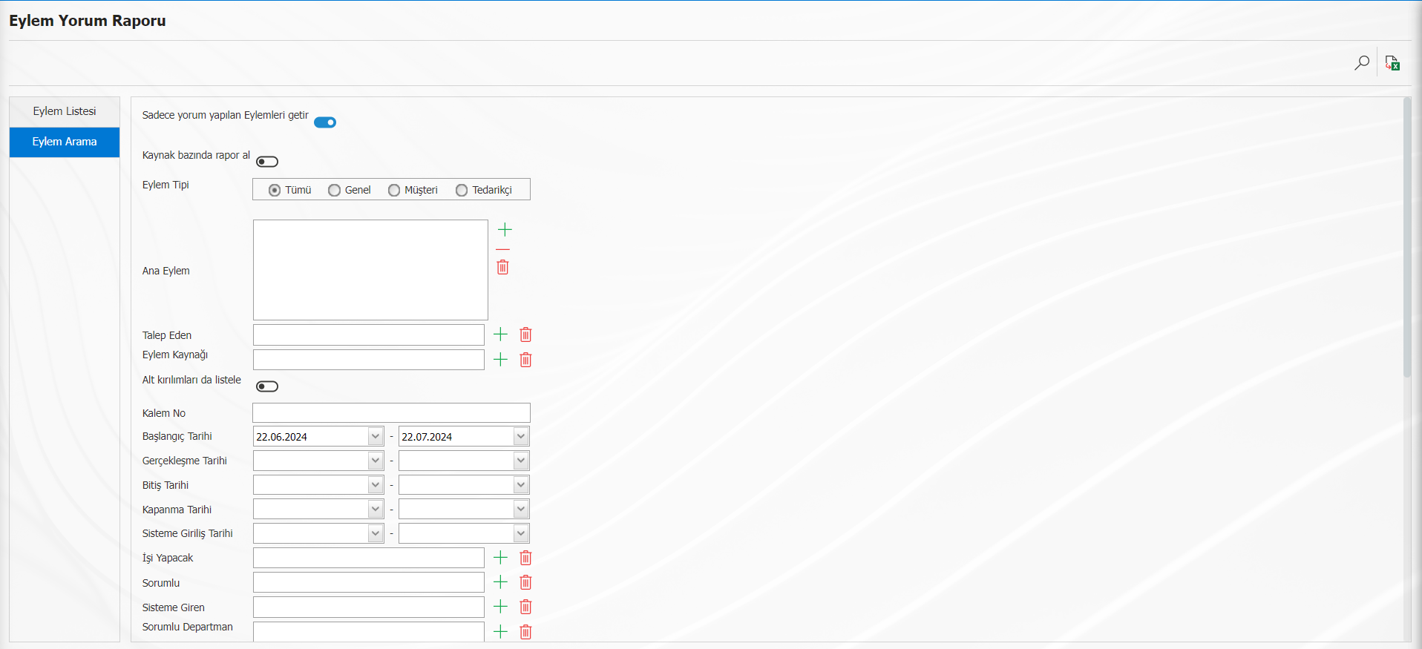This screenshot has width=1422, height=649.
Task: Open Başlangıç Tarihi end date 22.07.2024 dropdown
Action: pyautogui.click(x=521, y=437)
